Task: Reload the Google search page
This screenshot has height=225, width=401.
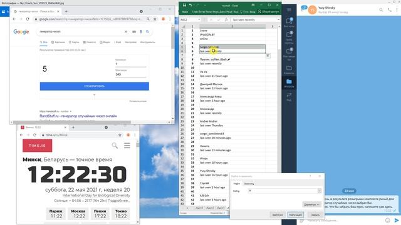Action: click(x=28, y=19)
